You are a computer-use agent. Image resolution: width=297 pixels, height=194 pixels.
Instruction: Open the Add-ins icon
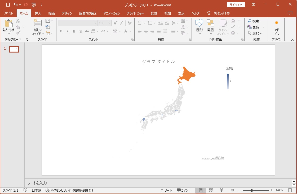tap(277, 23)
